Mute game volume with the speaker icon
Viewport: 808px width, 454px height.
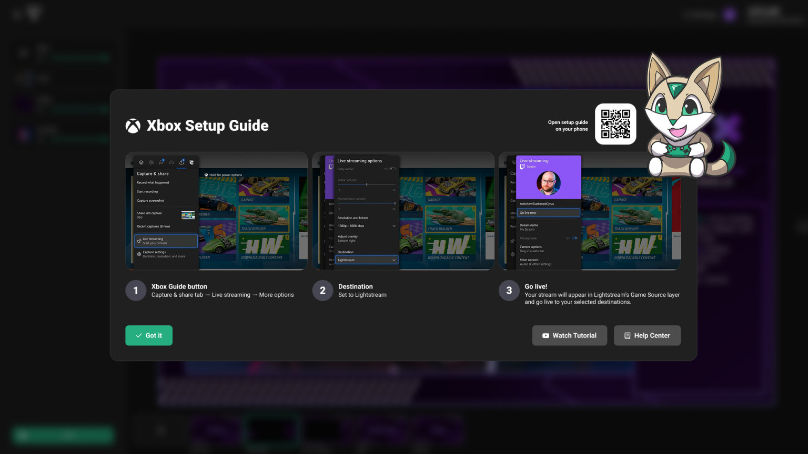(339, 190)
